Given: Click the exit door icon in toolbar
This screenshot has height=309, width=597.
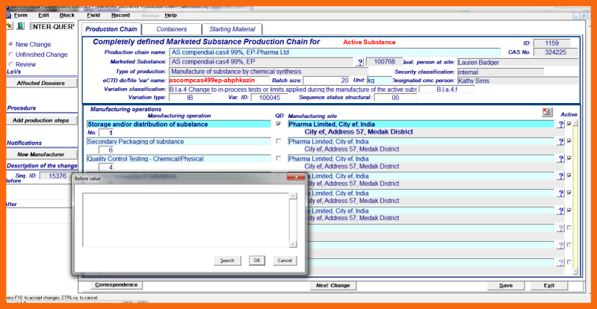Looking at the screenshot, I should click(21, 26).
